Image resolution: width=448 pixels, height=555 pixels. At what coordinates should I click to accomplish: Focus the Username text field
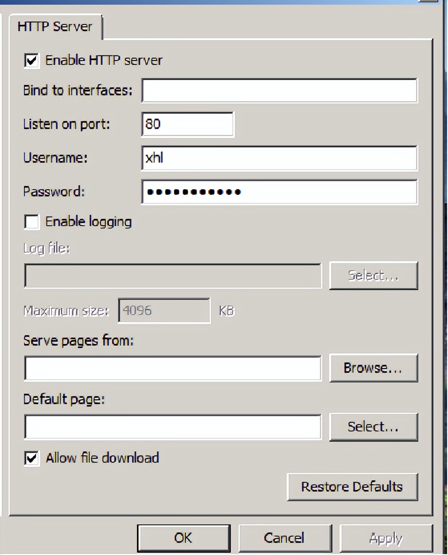279,158
